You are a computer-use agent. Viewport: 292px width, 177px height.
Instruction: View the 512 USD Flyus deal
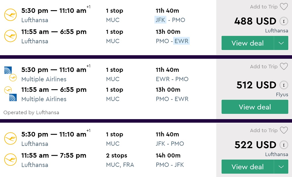coord(255,107)
